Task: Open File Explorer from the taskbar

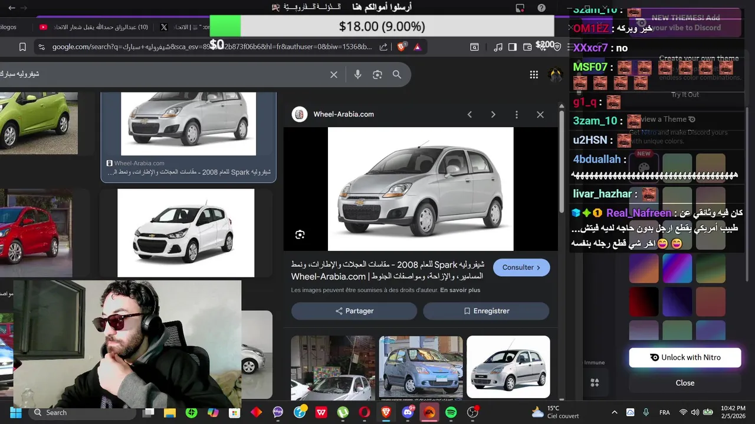Action: pos(170,412)
